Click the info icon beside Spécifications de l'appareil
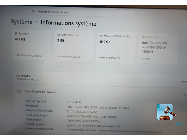The height and width of the screenshot is (140, 187). 19,91
